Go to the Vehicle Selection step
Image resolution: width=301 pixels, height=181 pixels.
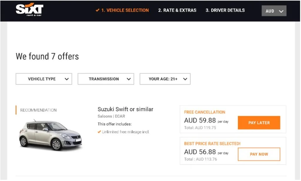[125, 10]
